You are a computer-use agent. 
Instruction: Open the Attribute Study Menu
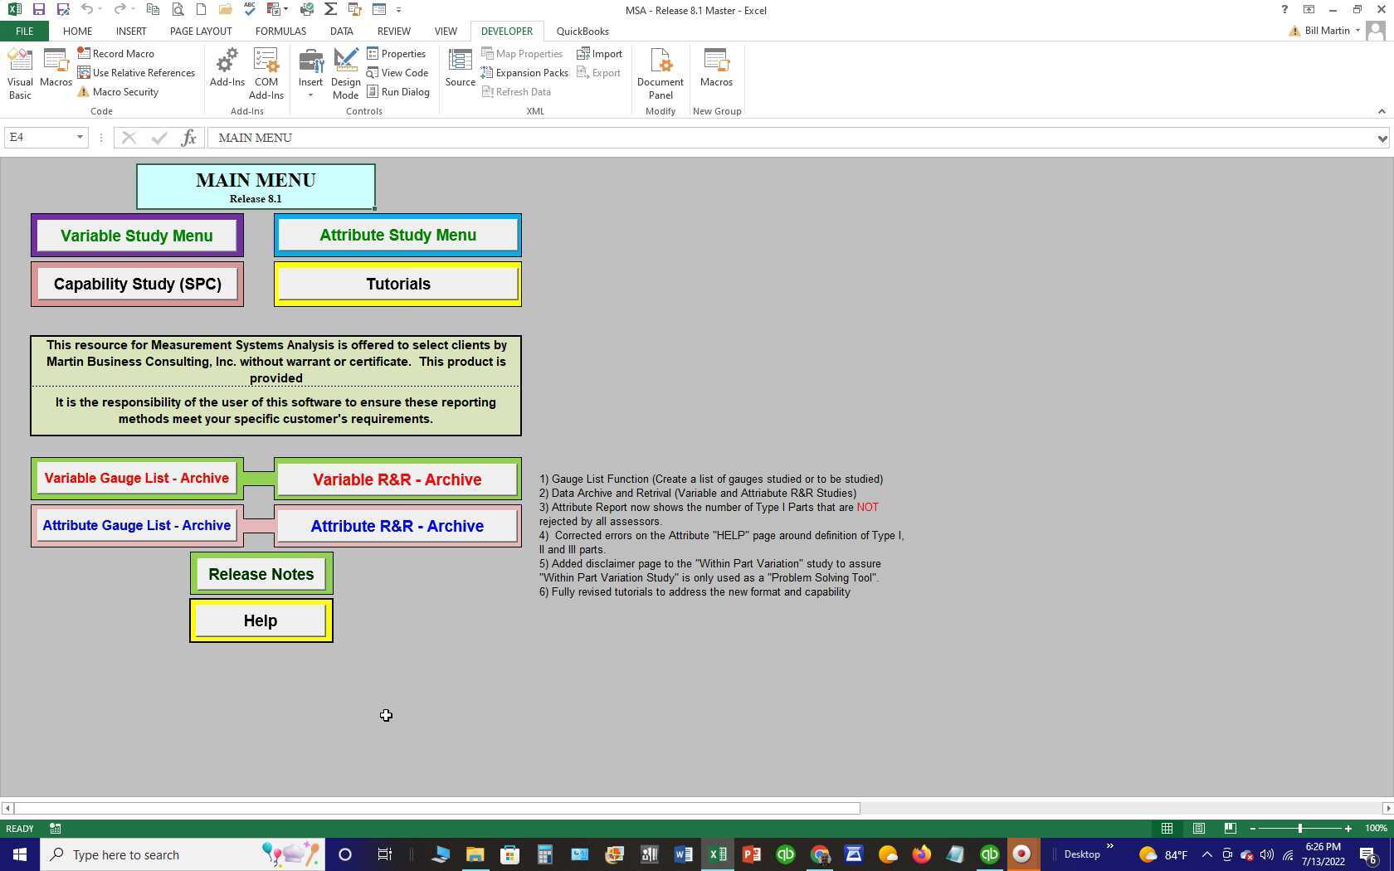(397, 235)
